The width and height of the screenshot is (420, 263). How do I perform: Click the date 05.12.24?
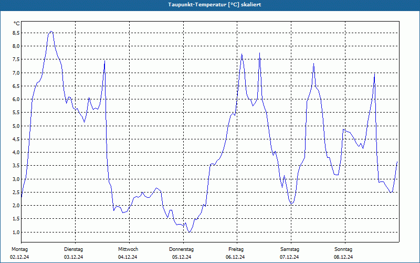[182, 257]
